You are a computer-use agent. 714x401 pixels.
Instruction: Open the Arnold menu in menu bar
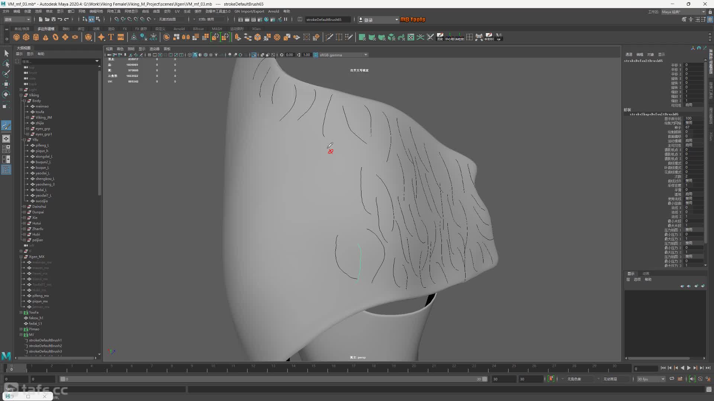coord(273,12)
